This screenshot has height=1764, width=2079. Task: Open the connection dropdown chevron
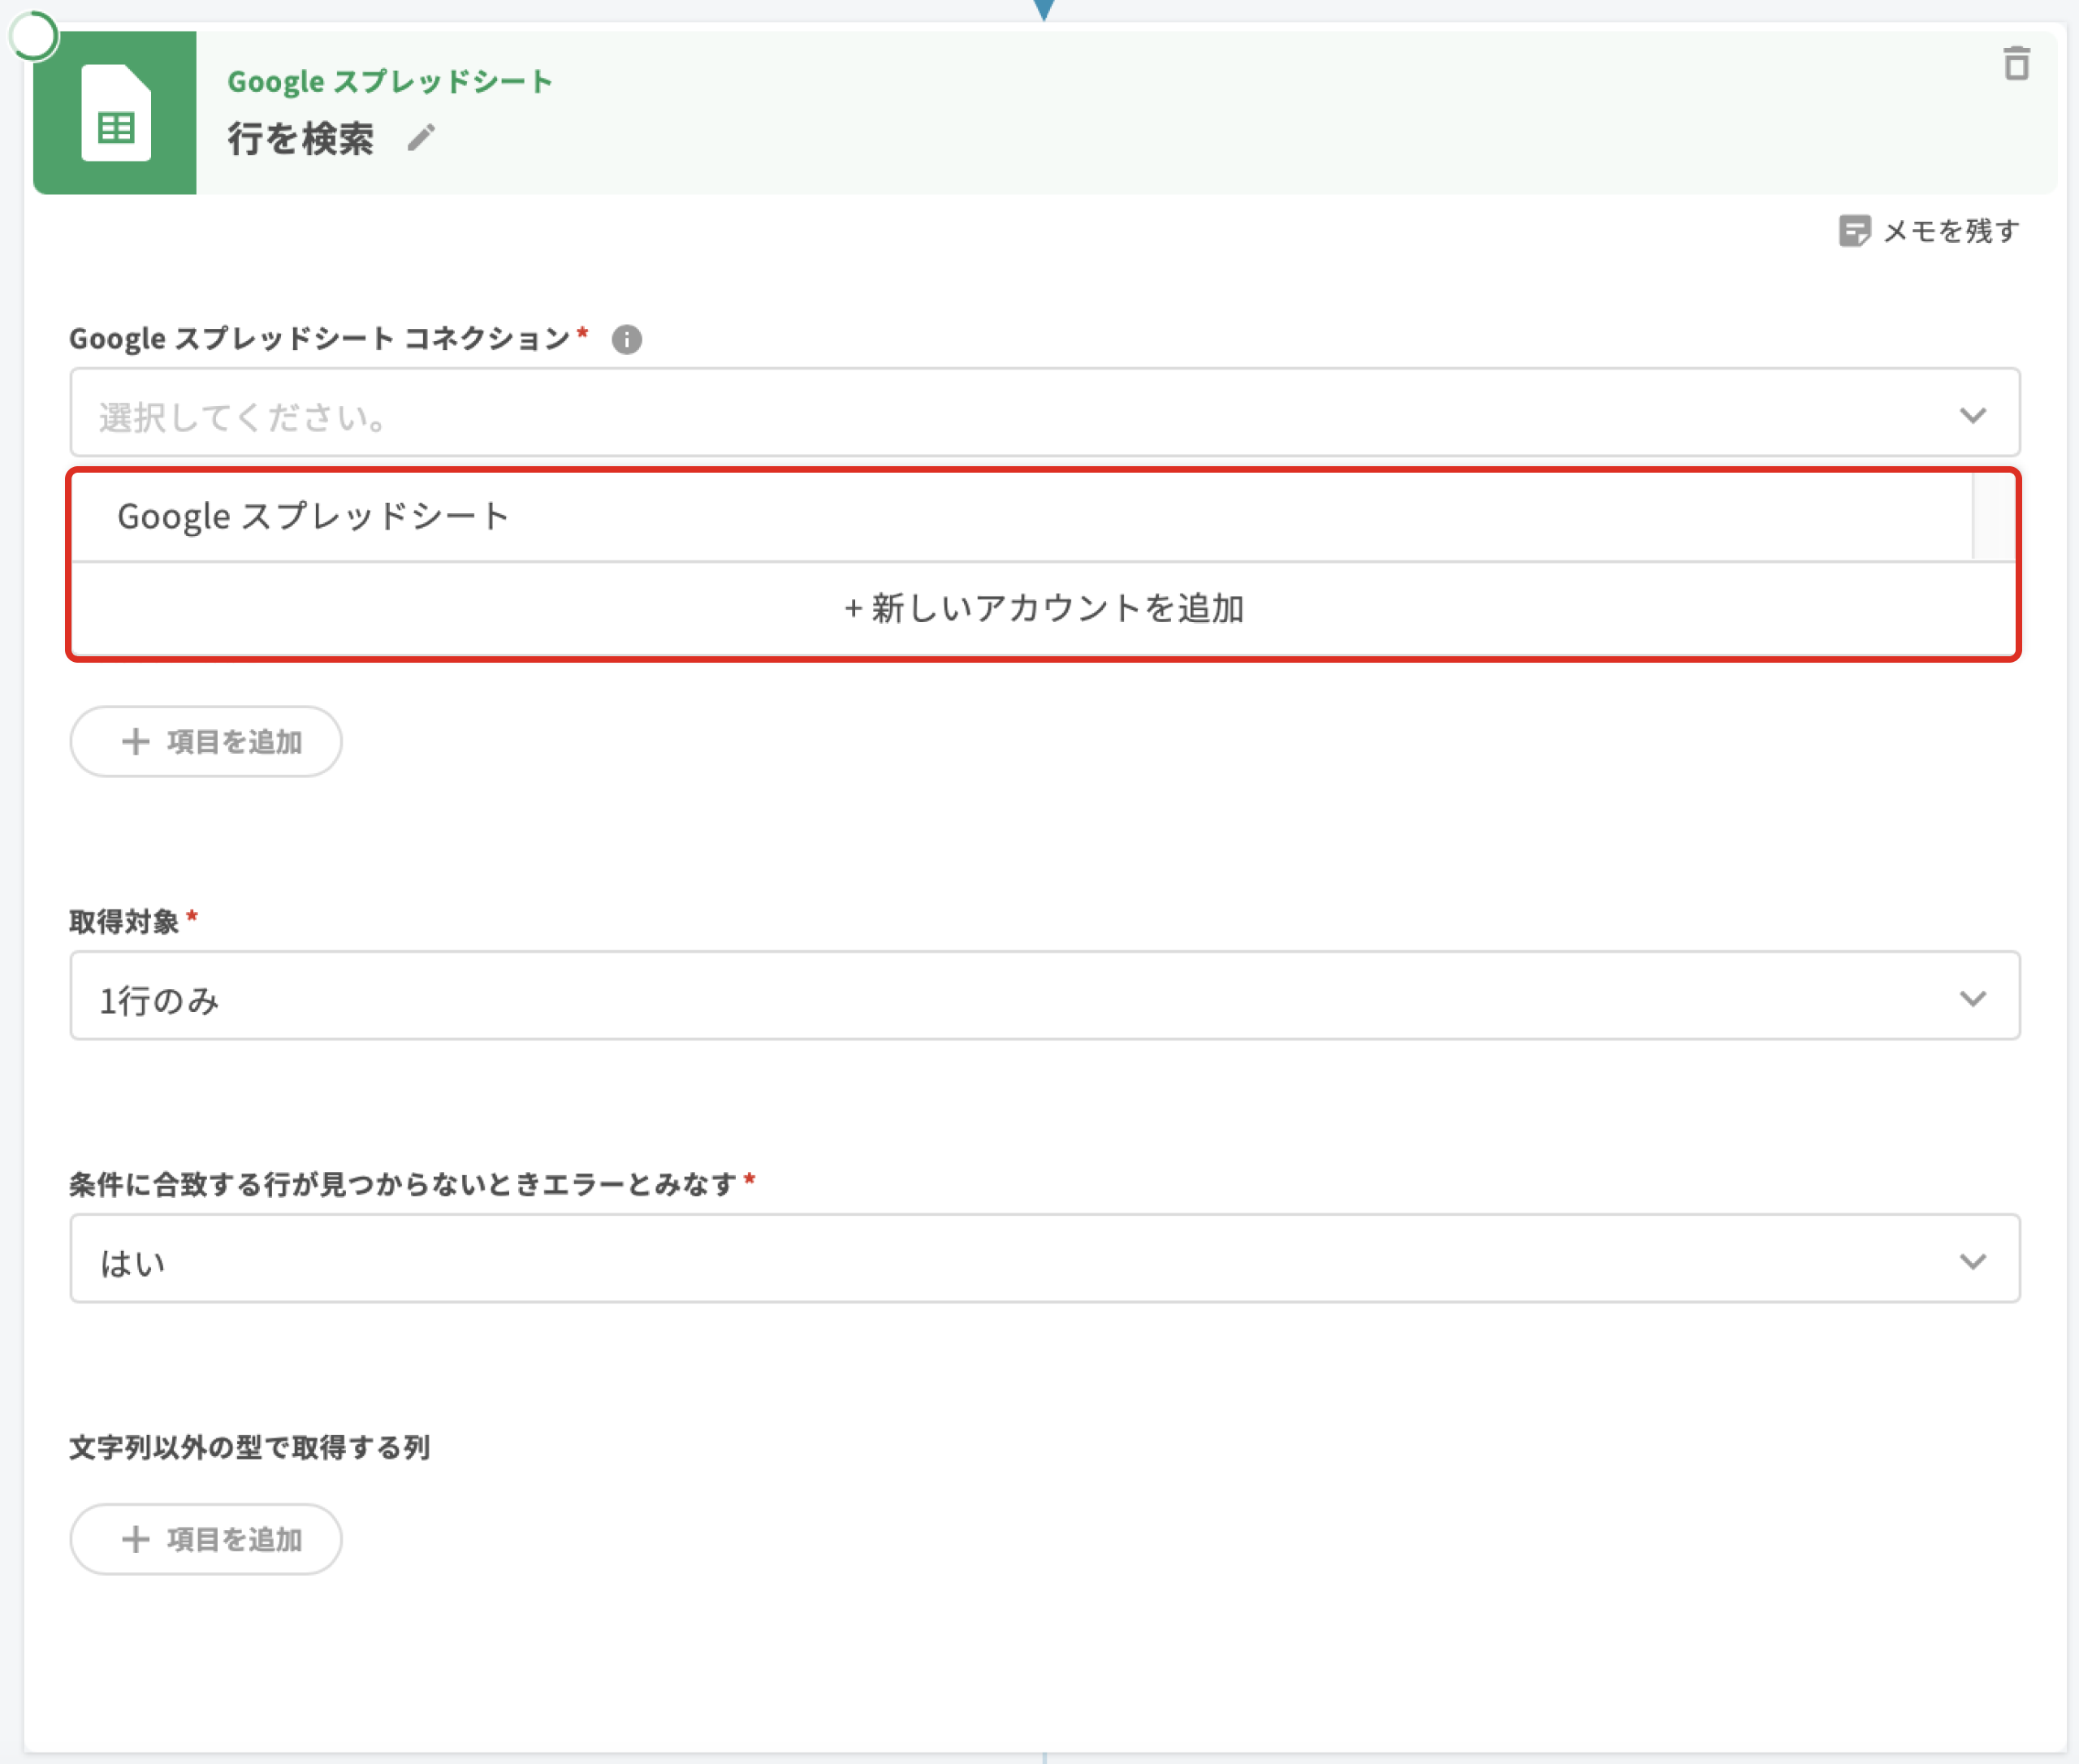click(x=1971, y=415)
